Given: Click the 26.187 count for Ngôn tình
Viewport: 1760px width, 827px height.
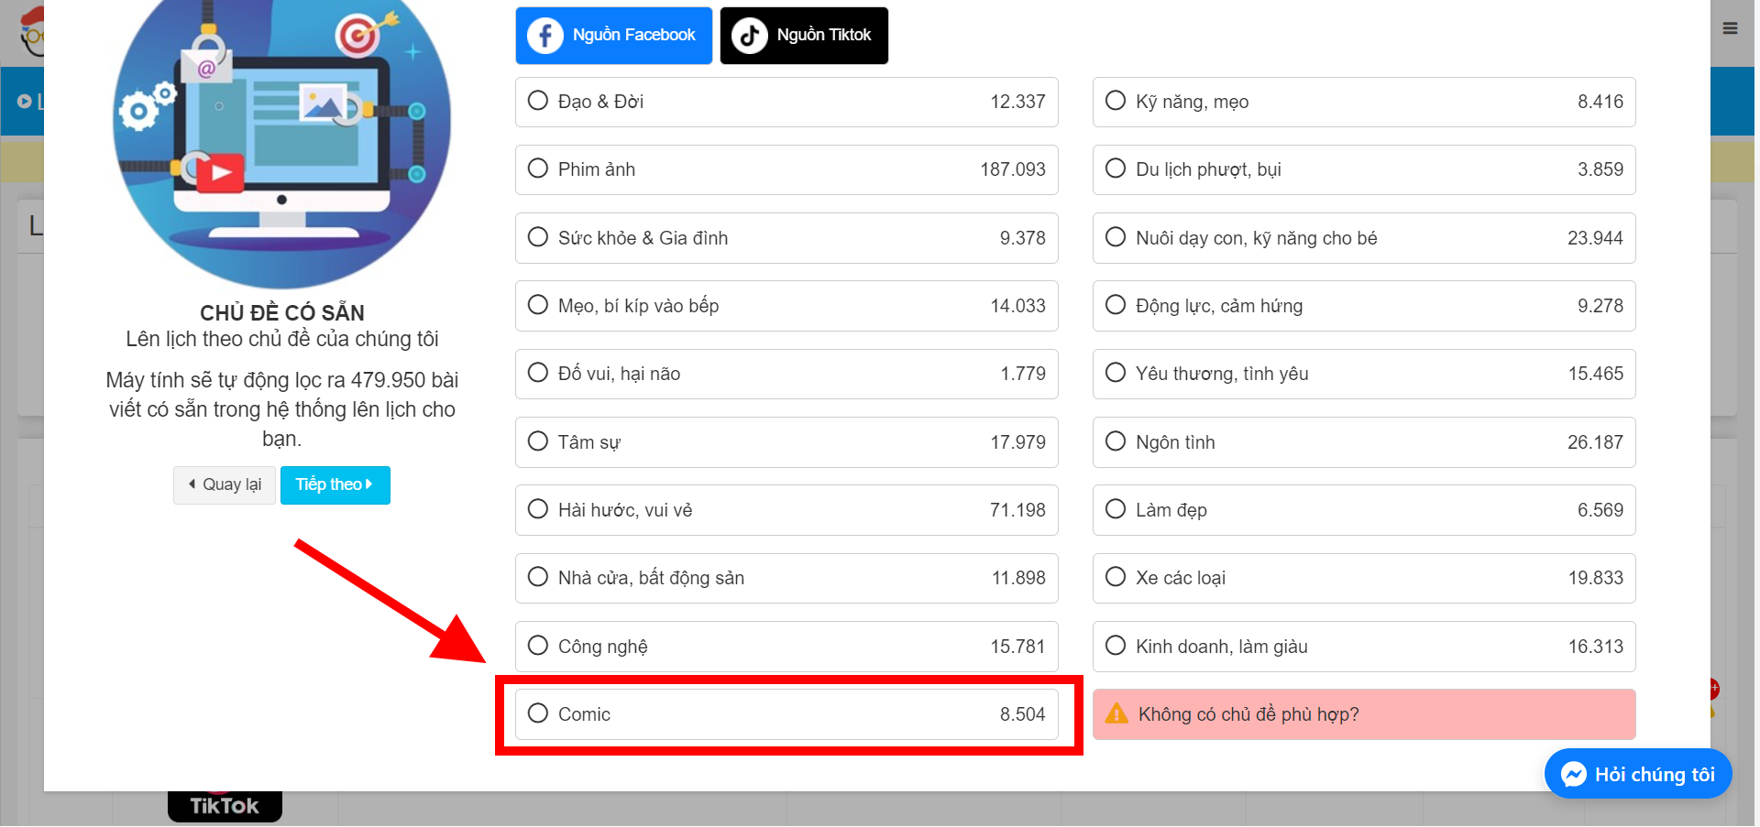Looking at the screenshot, I should click(1595, 442).
